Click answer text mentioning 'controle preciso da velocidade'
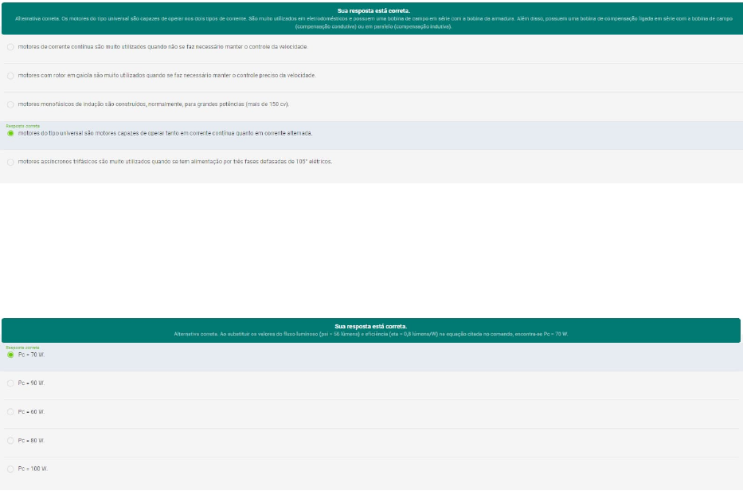Screen dimensions: 743x495 click(x=166, y=76)
